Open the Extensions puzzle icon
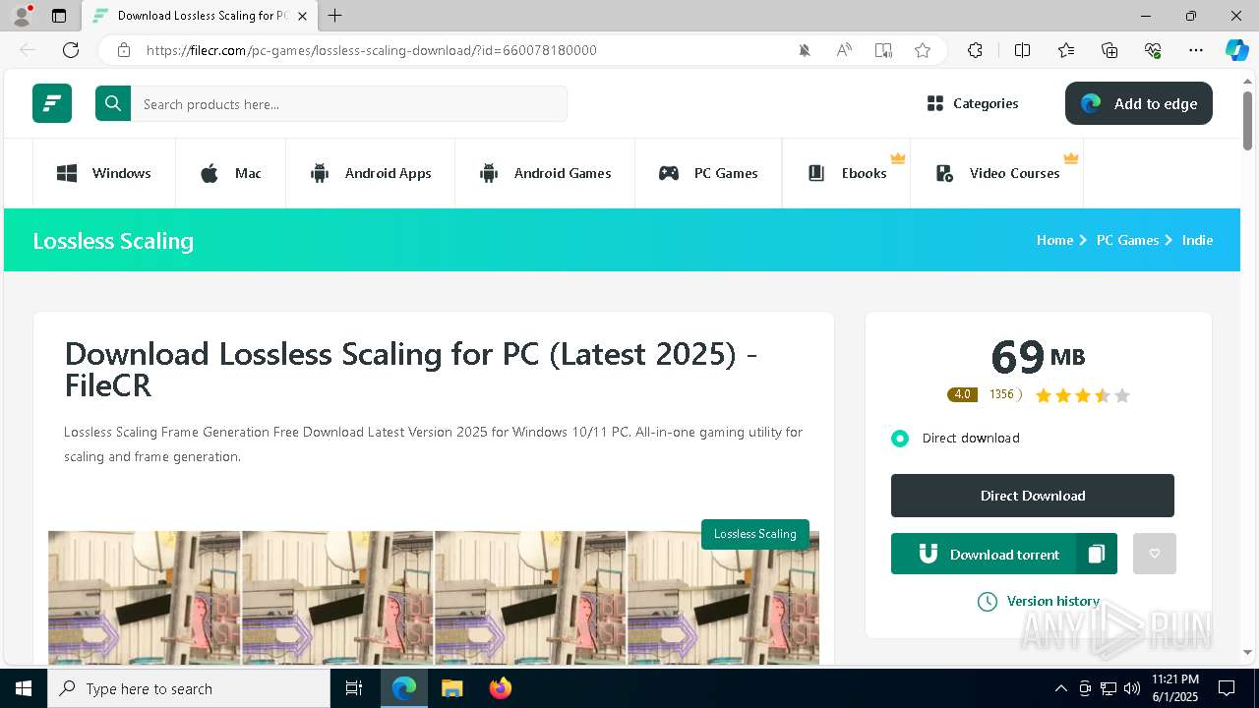Viewport: 1259px width, 708px height. [x=975, y=50]
